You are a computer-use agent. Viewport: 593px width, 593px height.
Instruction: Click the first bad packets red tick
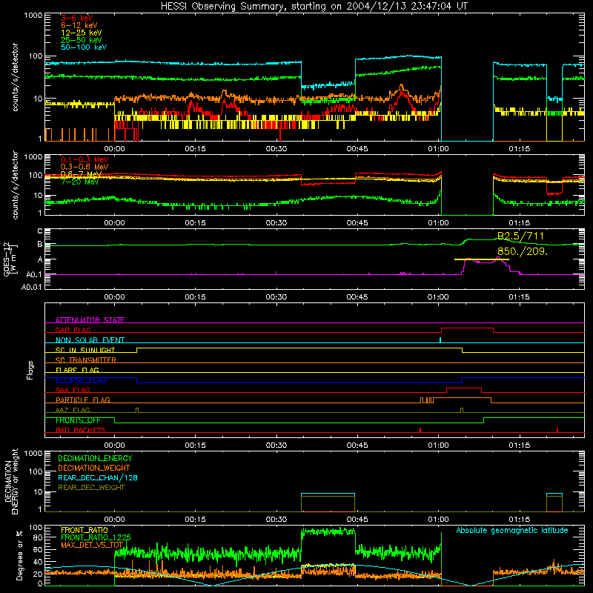(x=420, y=430)
